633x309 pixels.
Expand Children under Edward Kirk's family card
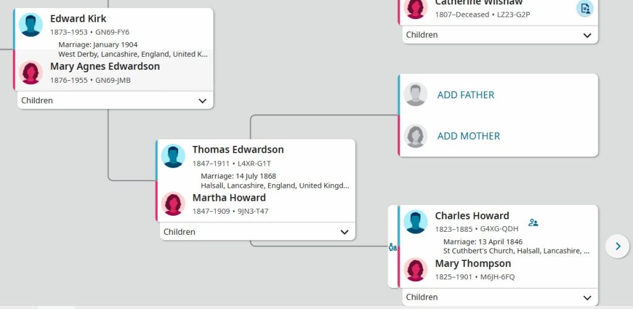pyautogui.click(x=116, y=101)
